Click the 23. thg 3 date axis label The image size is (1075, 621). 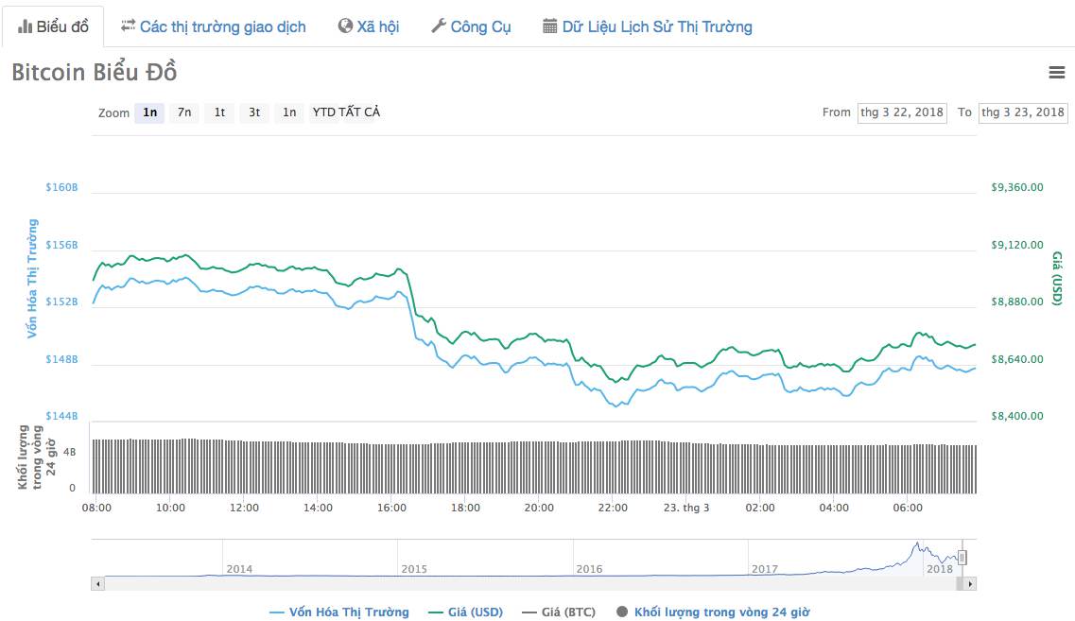[686, 508]
